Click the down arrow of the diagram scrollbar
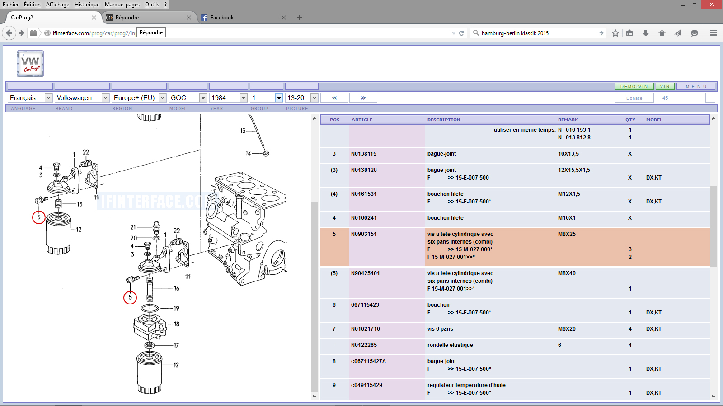Viewport: 723px width, 406px height. (x=315, y=397)
